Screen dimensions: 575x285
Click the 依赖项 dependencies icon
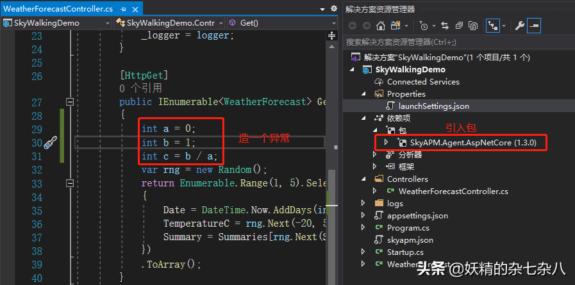(378, 118)
